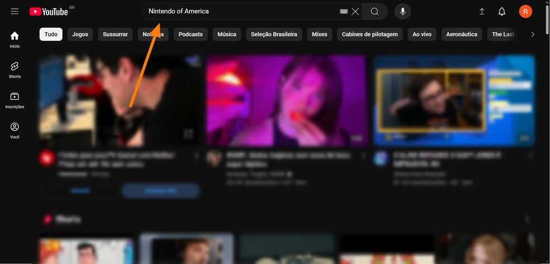
Task: Open the purple-lit video thumbnail
Action: [x=287, y=100]
